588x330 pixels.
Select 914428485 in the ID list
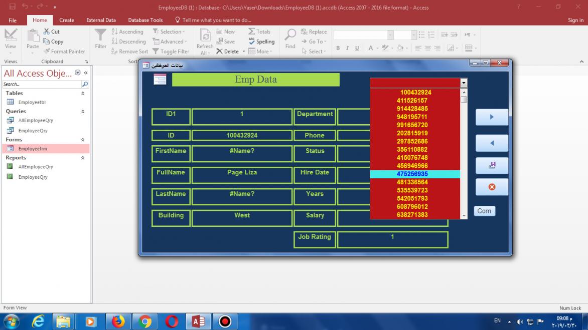pyautogui.click(x=415, y=109)
